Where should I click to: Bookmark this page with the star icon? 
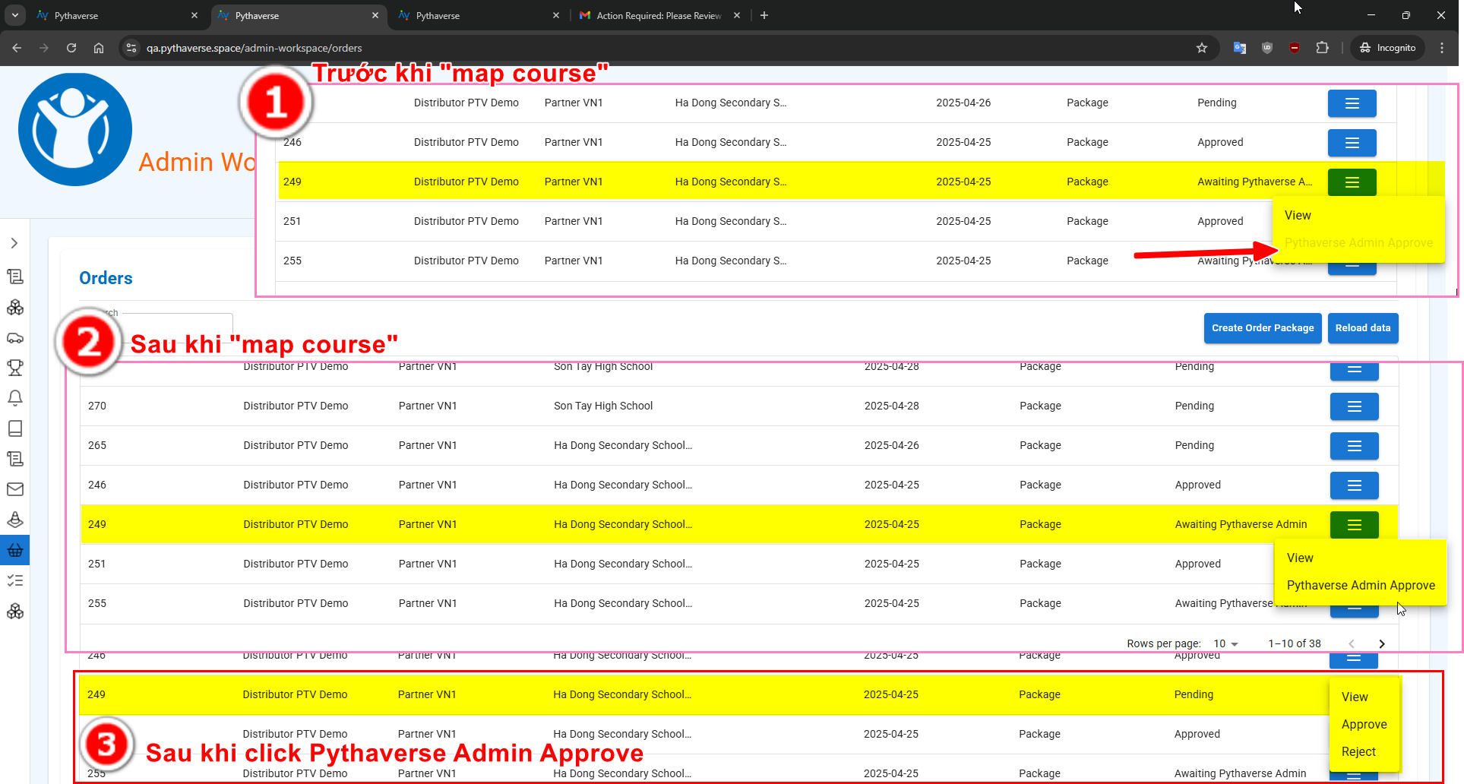(x=1202, y=48)
